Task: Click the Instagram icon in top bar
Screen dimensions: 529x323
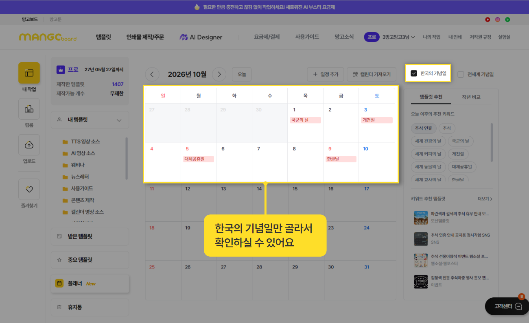Action: pyautogui.click(x=497, y=19)
